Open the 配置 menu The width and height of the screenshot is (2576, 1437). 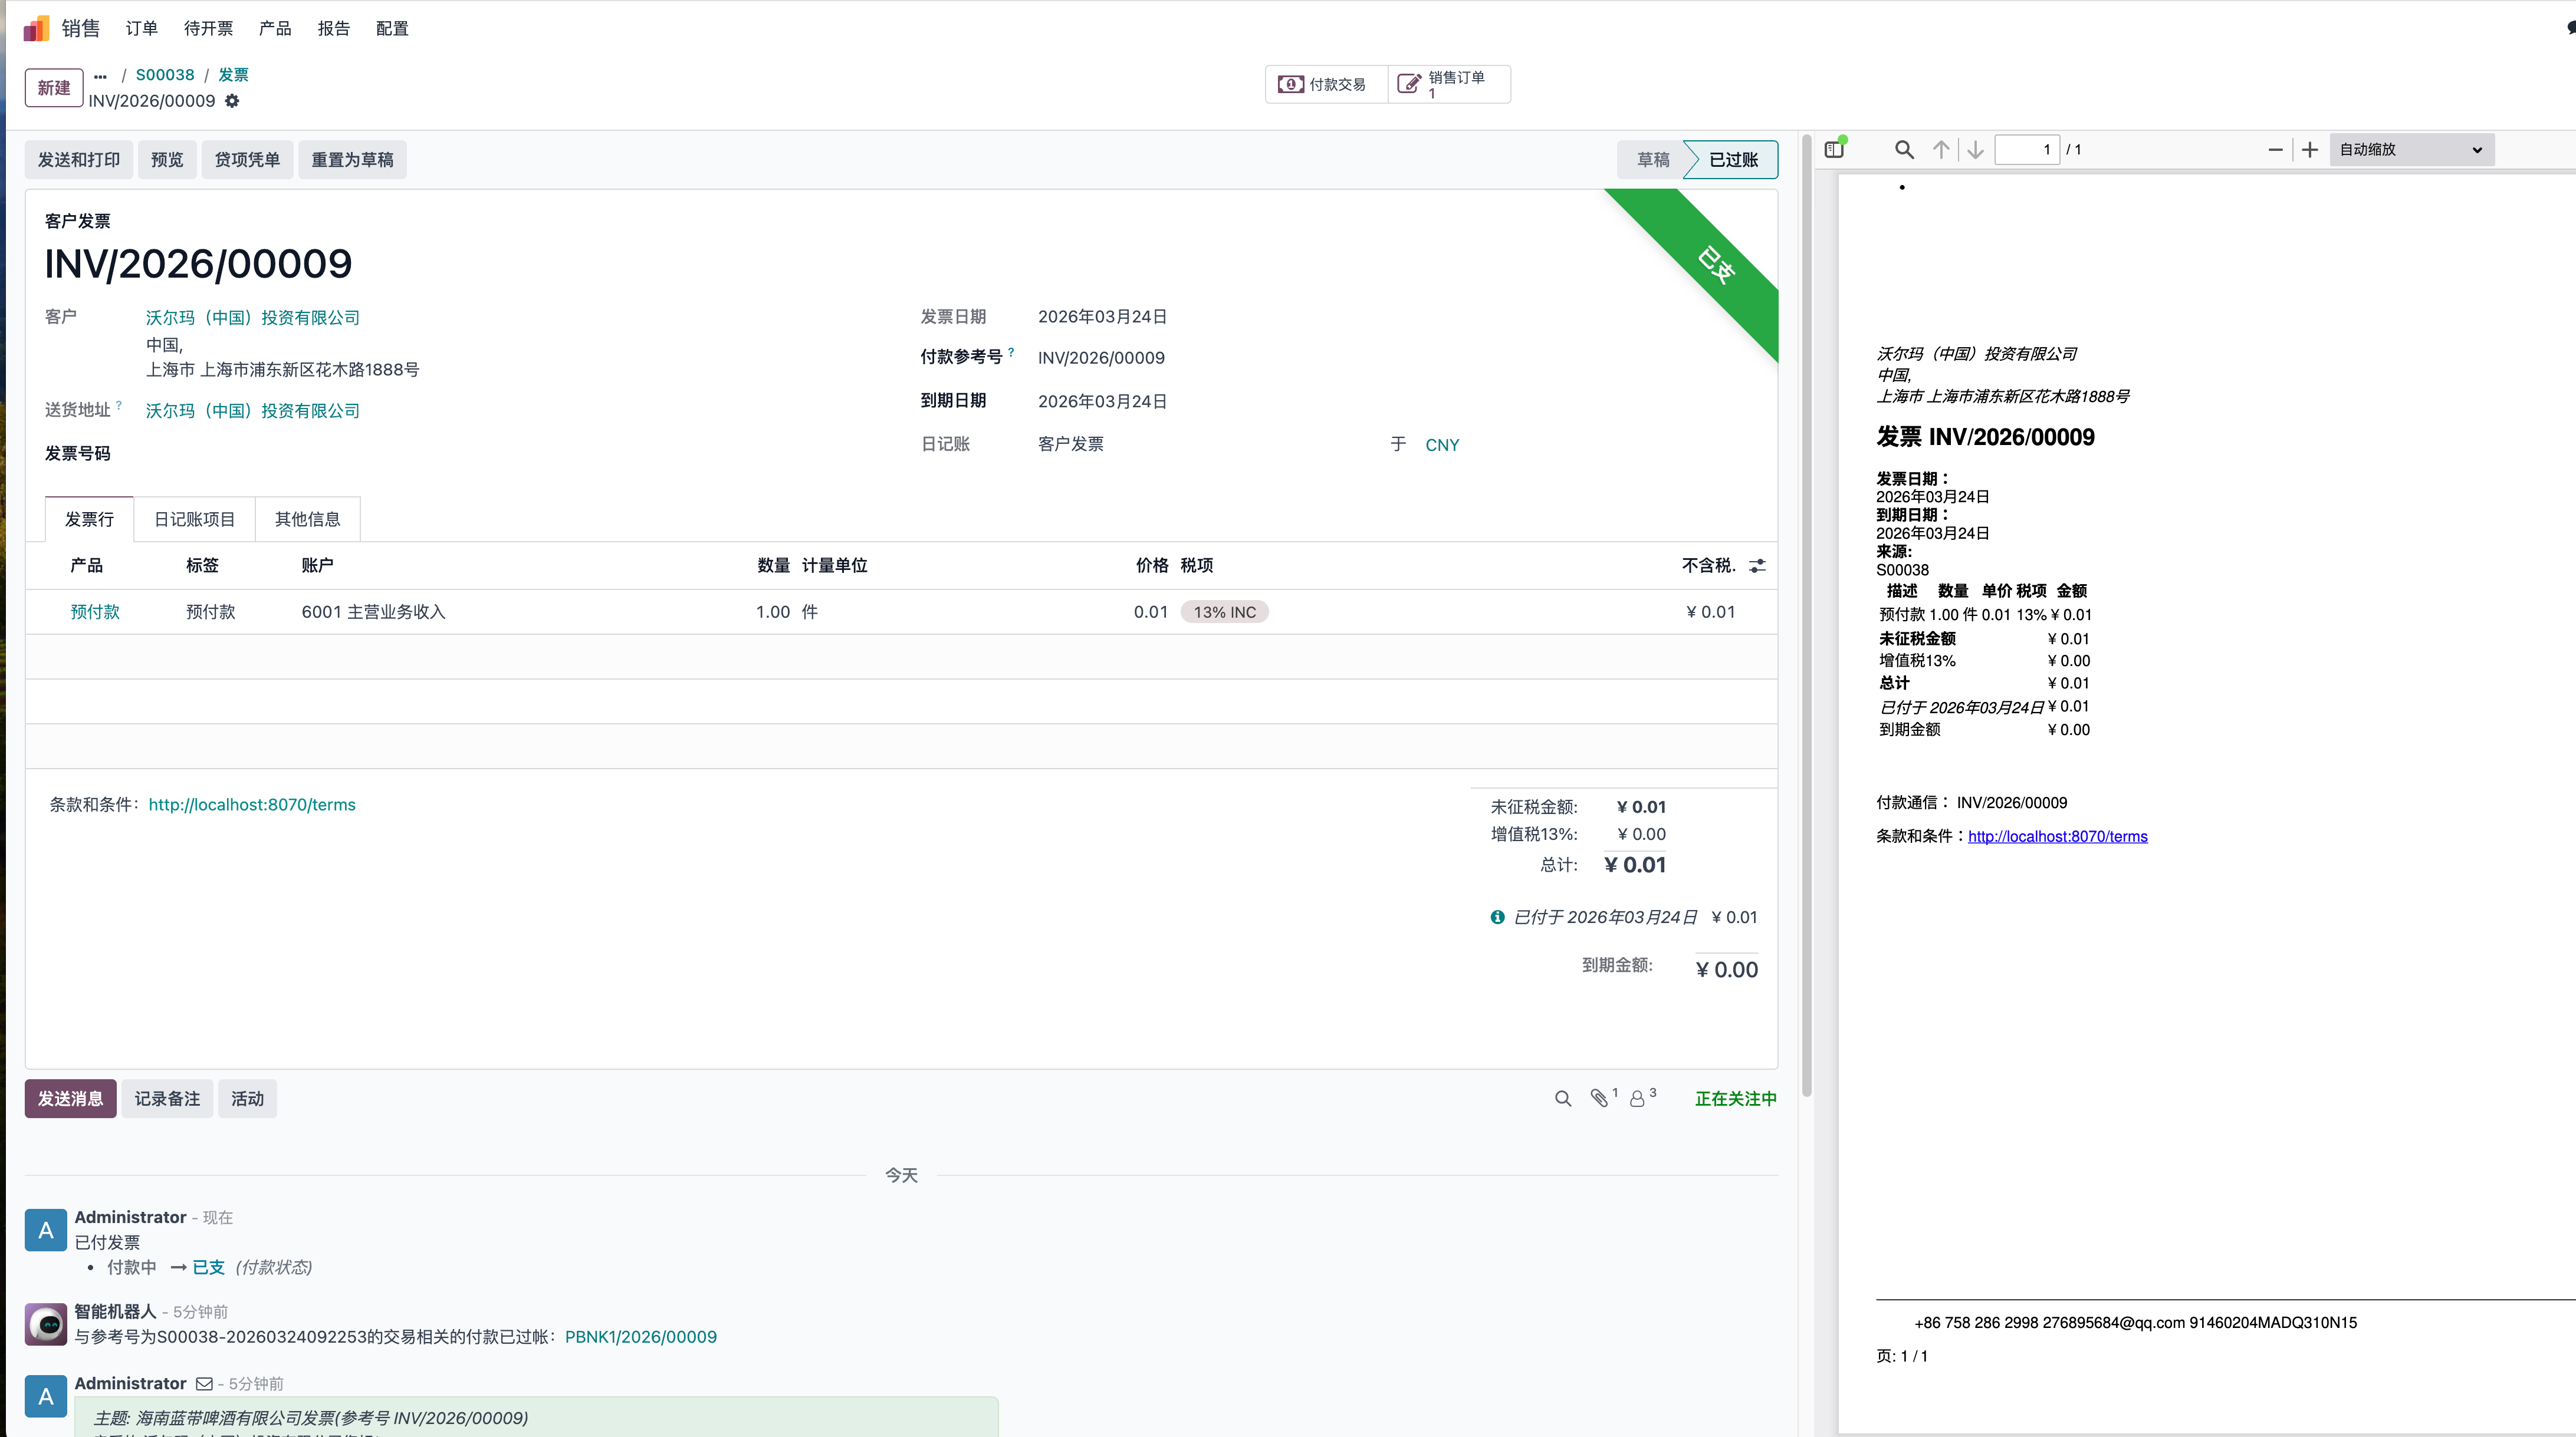tap(392, 28)
